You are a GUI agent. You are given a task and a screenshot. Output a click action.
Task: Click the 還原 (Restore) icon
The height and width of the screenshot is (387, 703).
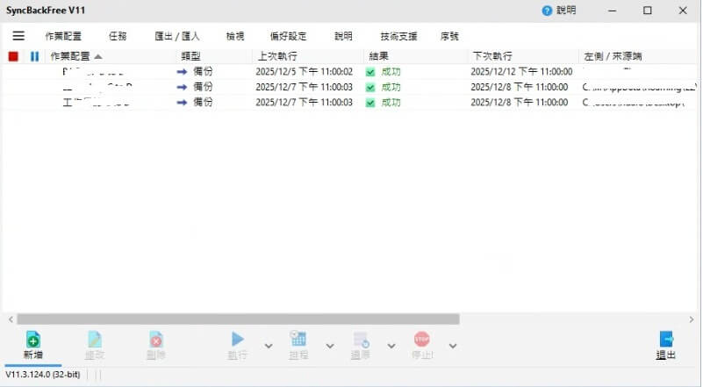click(360, 340)
